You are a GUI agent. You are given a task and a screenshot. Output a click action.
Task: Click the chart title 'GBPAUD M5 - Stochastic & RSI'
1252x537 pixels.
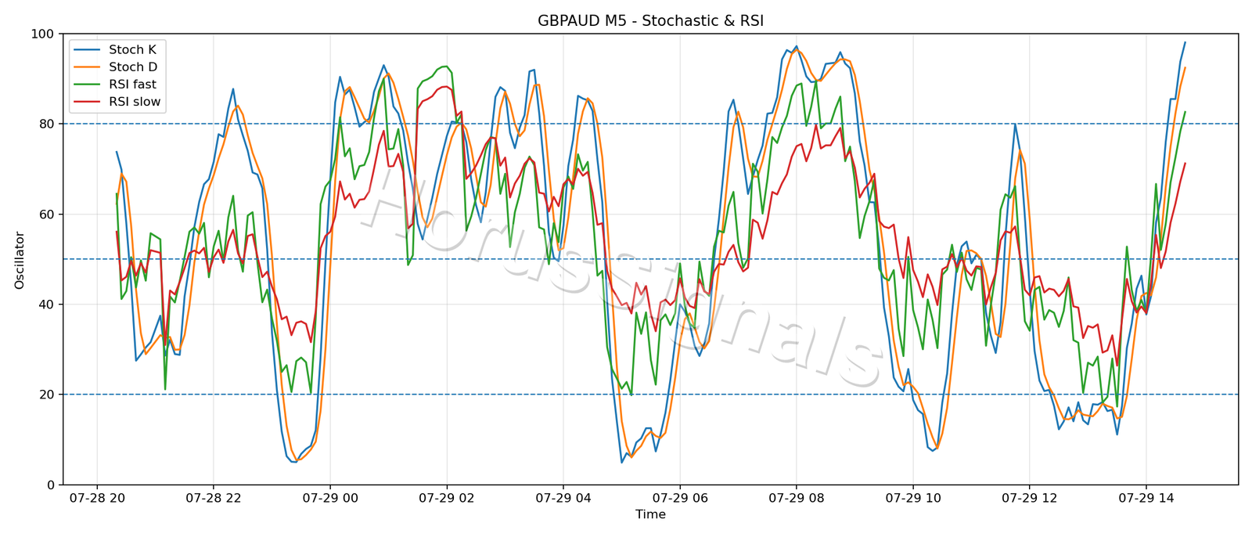click(650, 21)
